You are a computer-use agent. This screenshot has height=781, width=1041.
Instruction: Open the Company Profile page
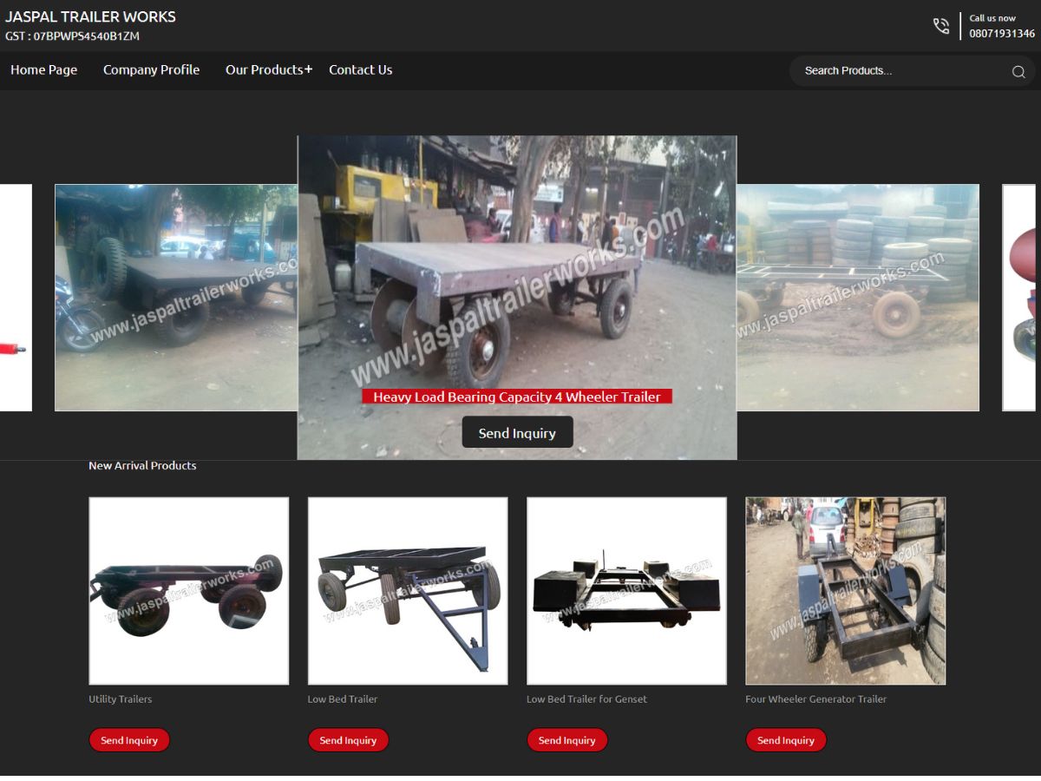pyautogui.click(x=151, y=70)
